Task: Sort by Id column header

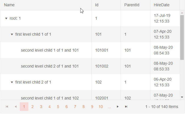Action: click(97, 5)
